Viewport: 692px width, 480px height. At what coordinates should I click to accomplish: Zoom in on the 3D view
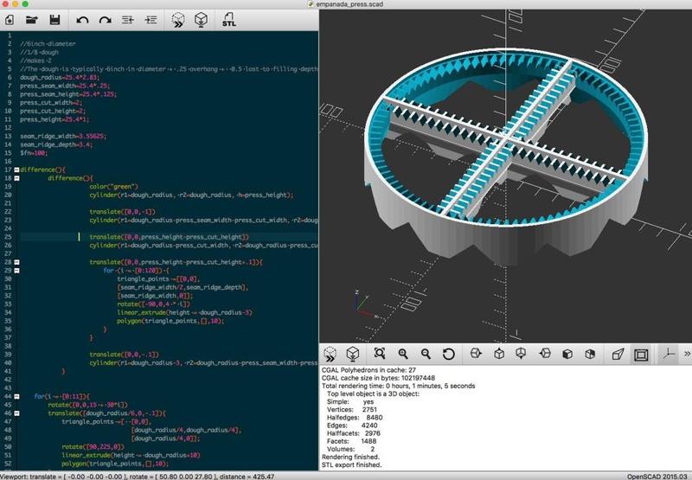pos(402,354)
